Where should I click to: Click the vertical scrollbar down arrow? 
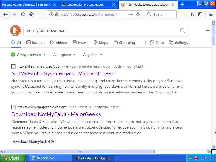tap(214, 147)
